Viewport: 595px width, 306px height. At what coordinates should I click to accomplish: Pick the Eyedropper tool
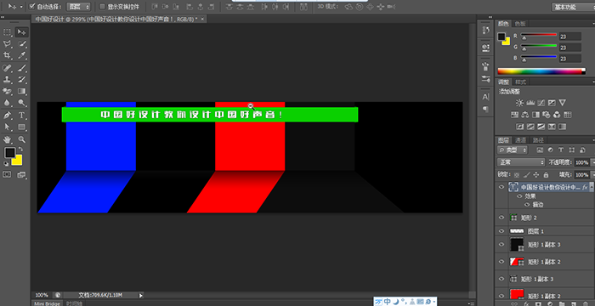coord(21,56)
